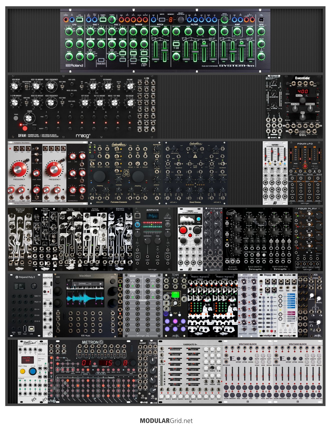Image resolution: width=333 pixels, height=426 pixels.
Task: Select the Behringer Four LFO module
Action: coord(305,173)
